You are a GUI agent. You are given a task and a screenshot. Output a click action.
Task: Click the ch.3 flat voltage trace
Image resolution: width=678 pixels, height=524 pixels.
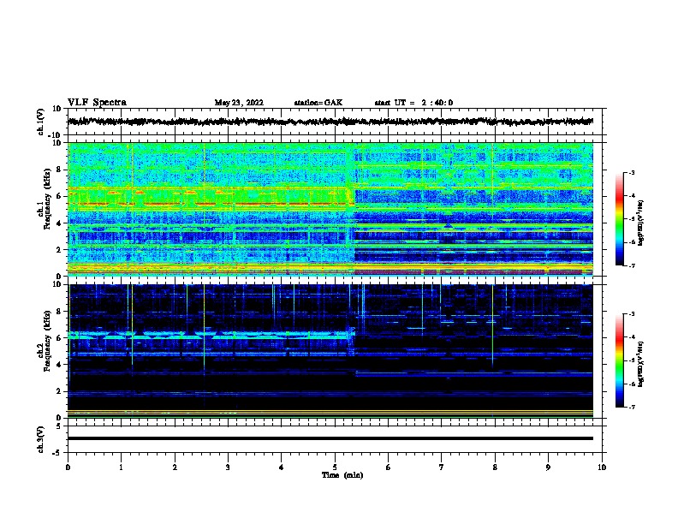tap(330, 438)
